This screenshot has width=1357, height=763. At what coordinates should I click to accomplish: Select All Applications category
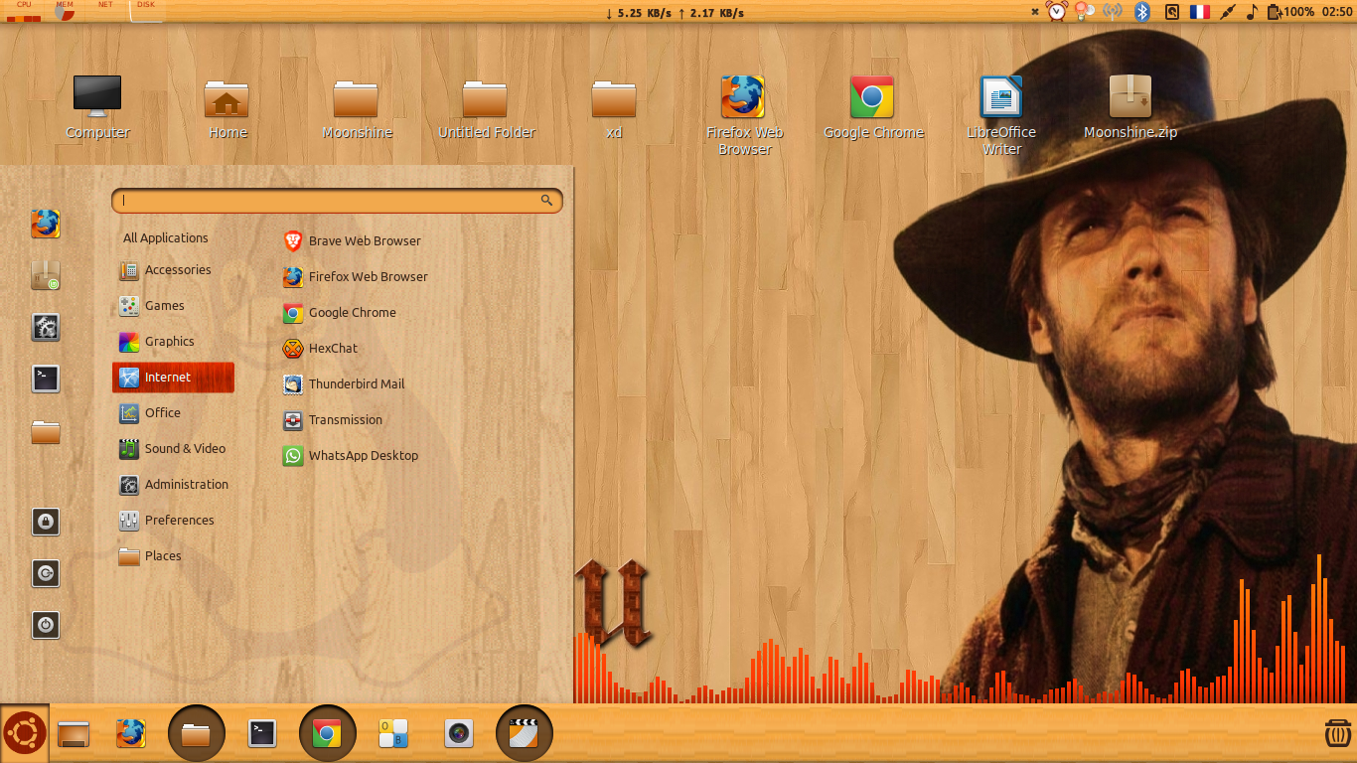pyautogui.click(x=166, y=237)
